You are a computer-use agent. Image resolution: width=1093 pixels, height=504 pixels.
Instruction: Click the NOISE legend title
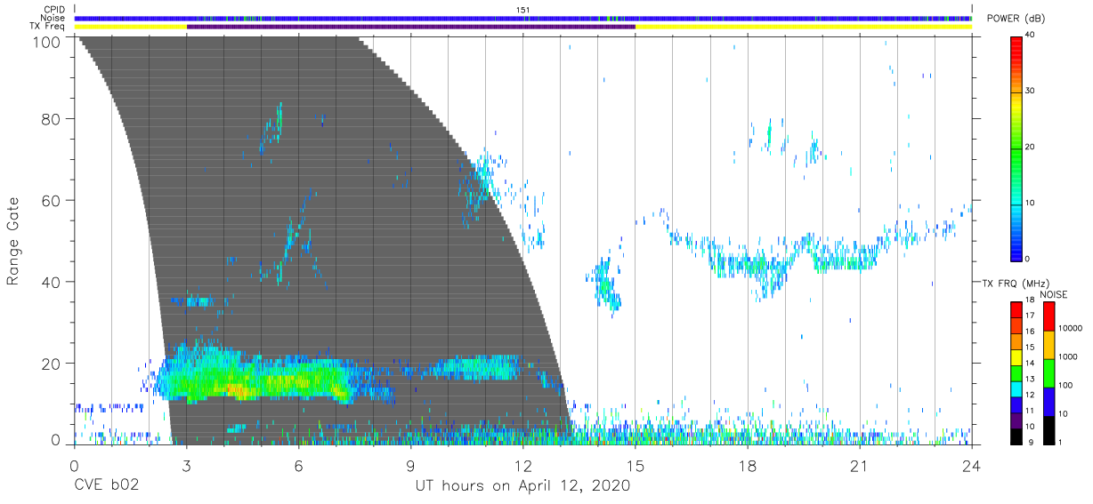1053,294
